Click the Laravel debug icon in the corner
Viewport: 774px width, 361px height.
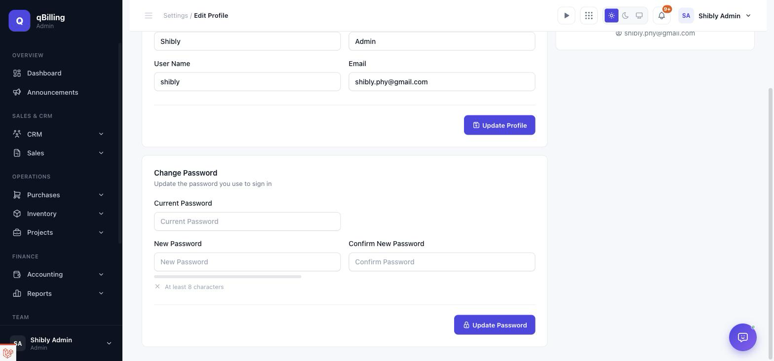pyautogui.click(x=7, y=353)
